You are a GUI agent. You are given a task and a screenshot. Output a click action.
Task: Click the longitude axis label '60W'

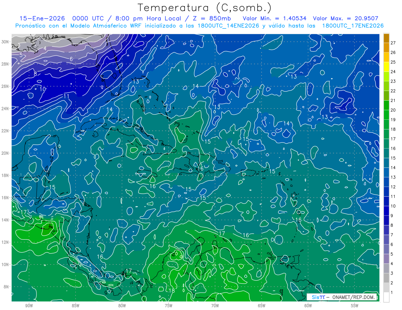[x=308, y=306]
